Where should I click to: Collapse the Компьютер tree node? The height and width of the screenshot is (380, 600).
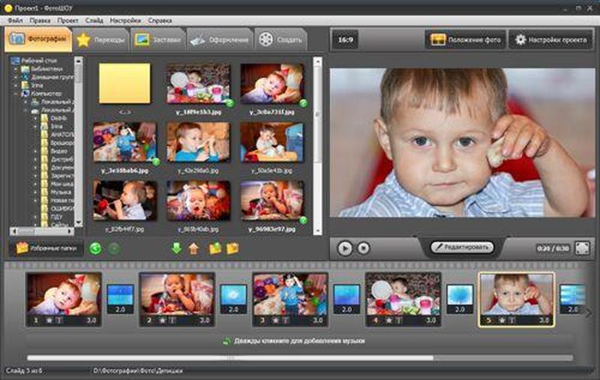pyautogui.click(x=15, y=94)
